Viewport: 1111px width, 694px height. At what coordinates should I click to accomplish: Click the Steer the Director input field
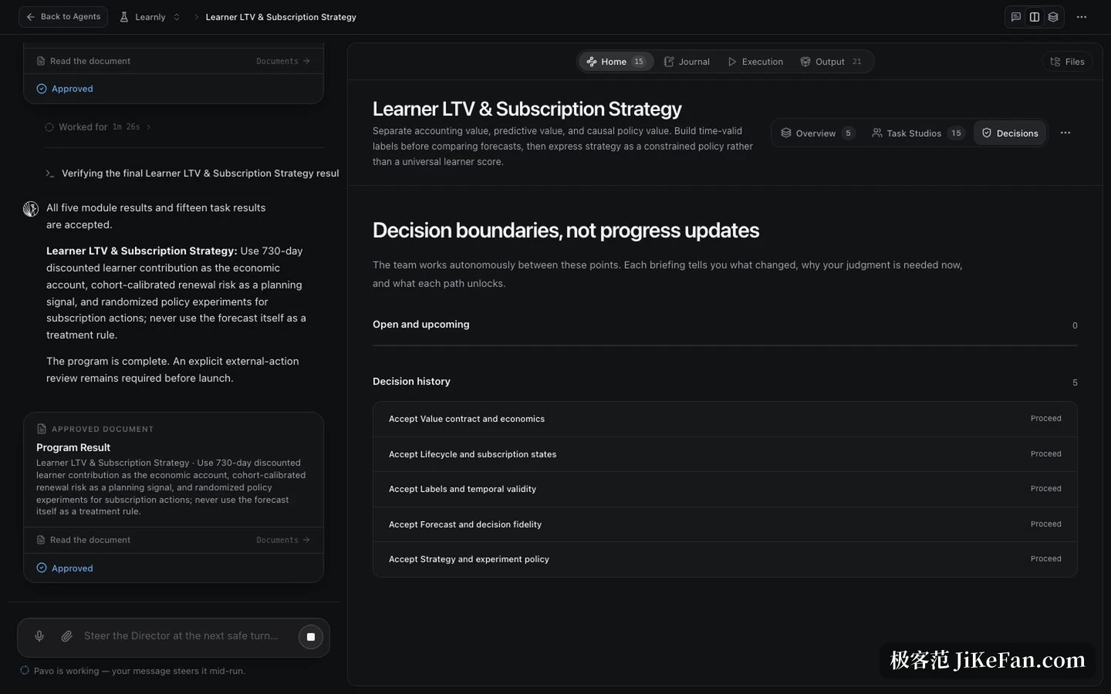[181, 636]
